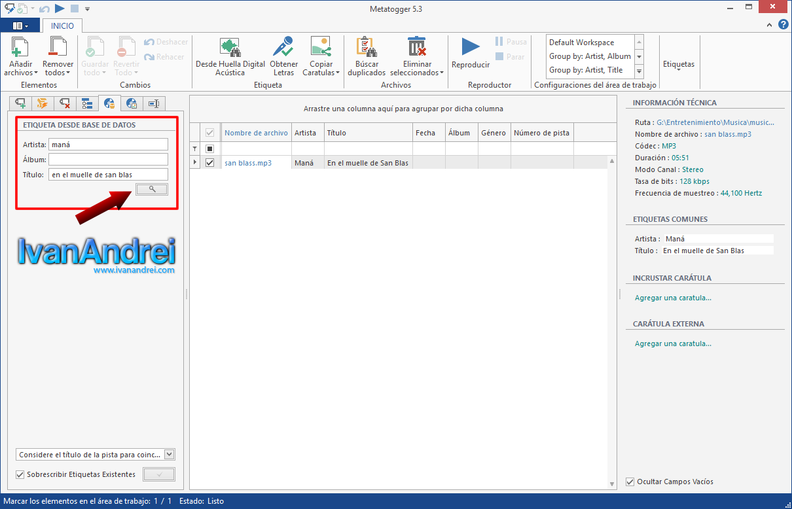The height and width of the screenshot is (509, 792).
Task: Open the Etiquetas ribbon dropdown
Action: coord(679,65)
